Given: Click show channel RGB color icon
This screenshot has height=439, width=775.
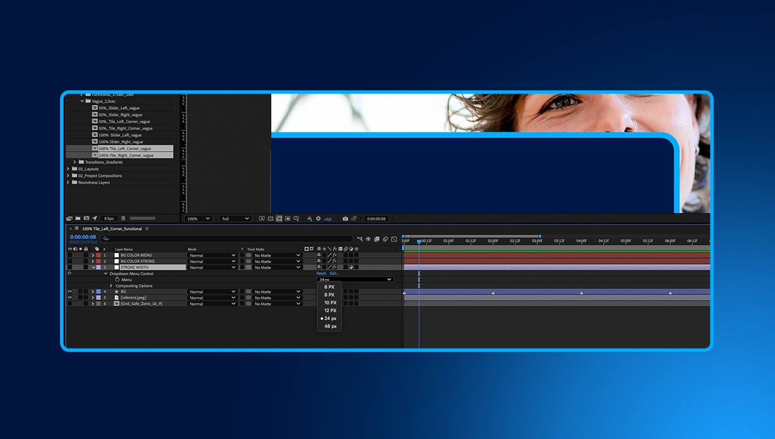Looking at the screenshot, I should click(x=309, y=218).
